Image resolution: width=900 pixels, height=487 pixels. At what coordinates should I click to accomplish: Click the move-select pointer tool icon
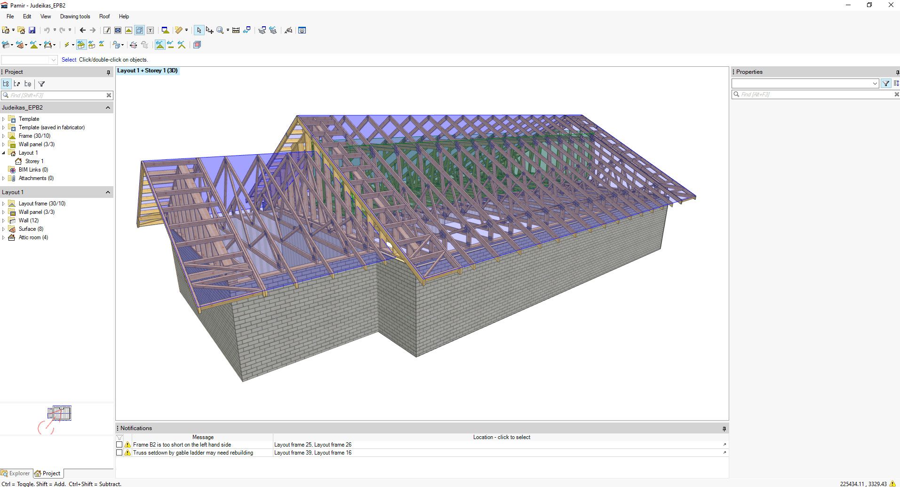(x=209, y=30)
